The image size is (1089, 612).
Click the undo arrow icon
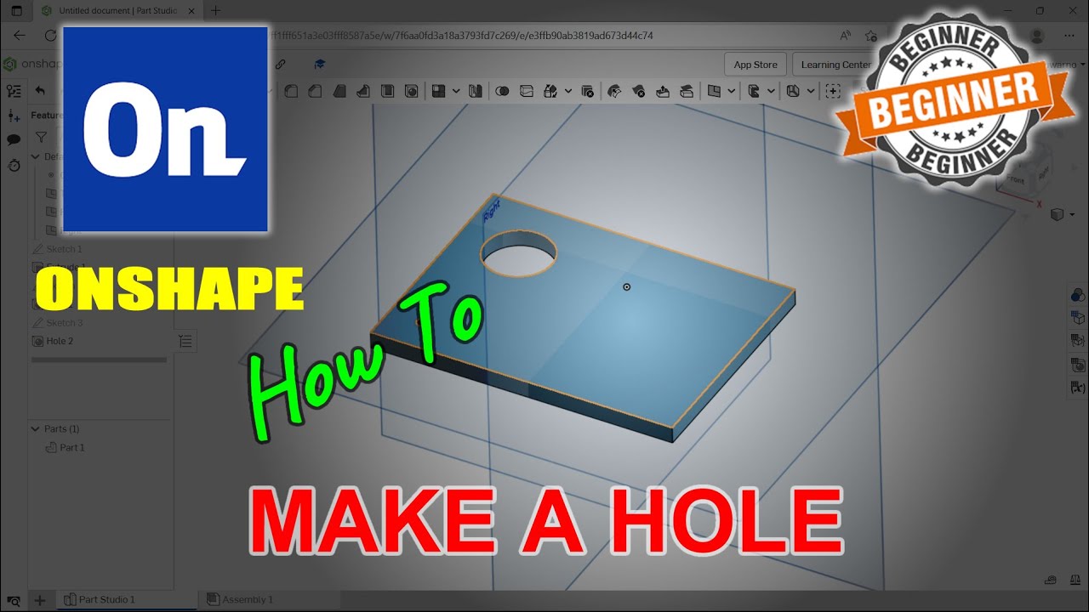[40, 91]
